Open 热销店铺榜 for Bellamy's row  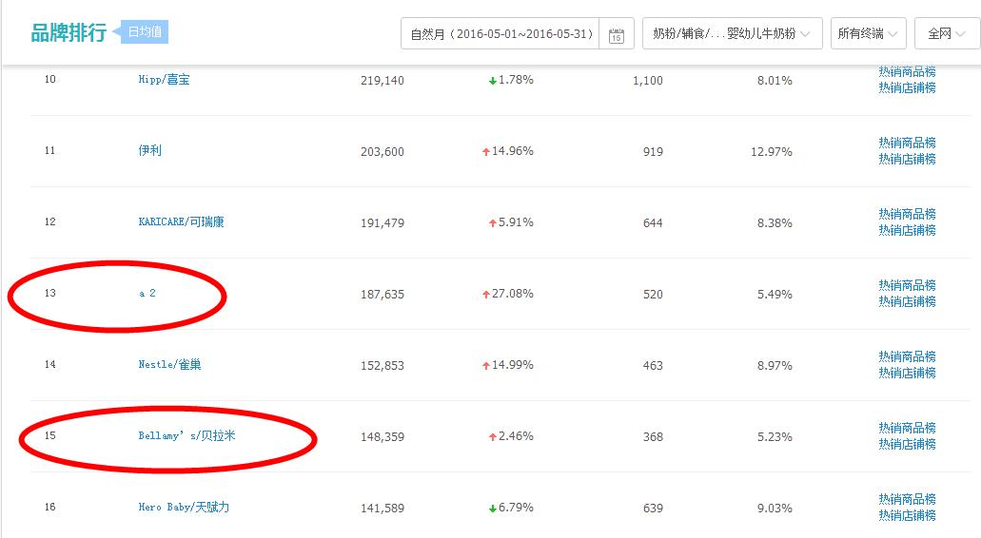click(x=907, y=444)
